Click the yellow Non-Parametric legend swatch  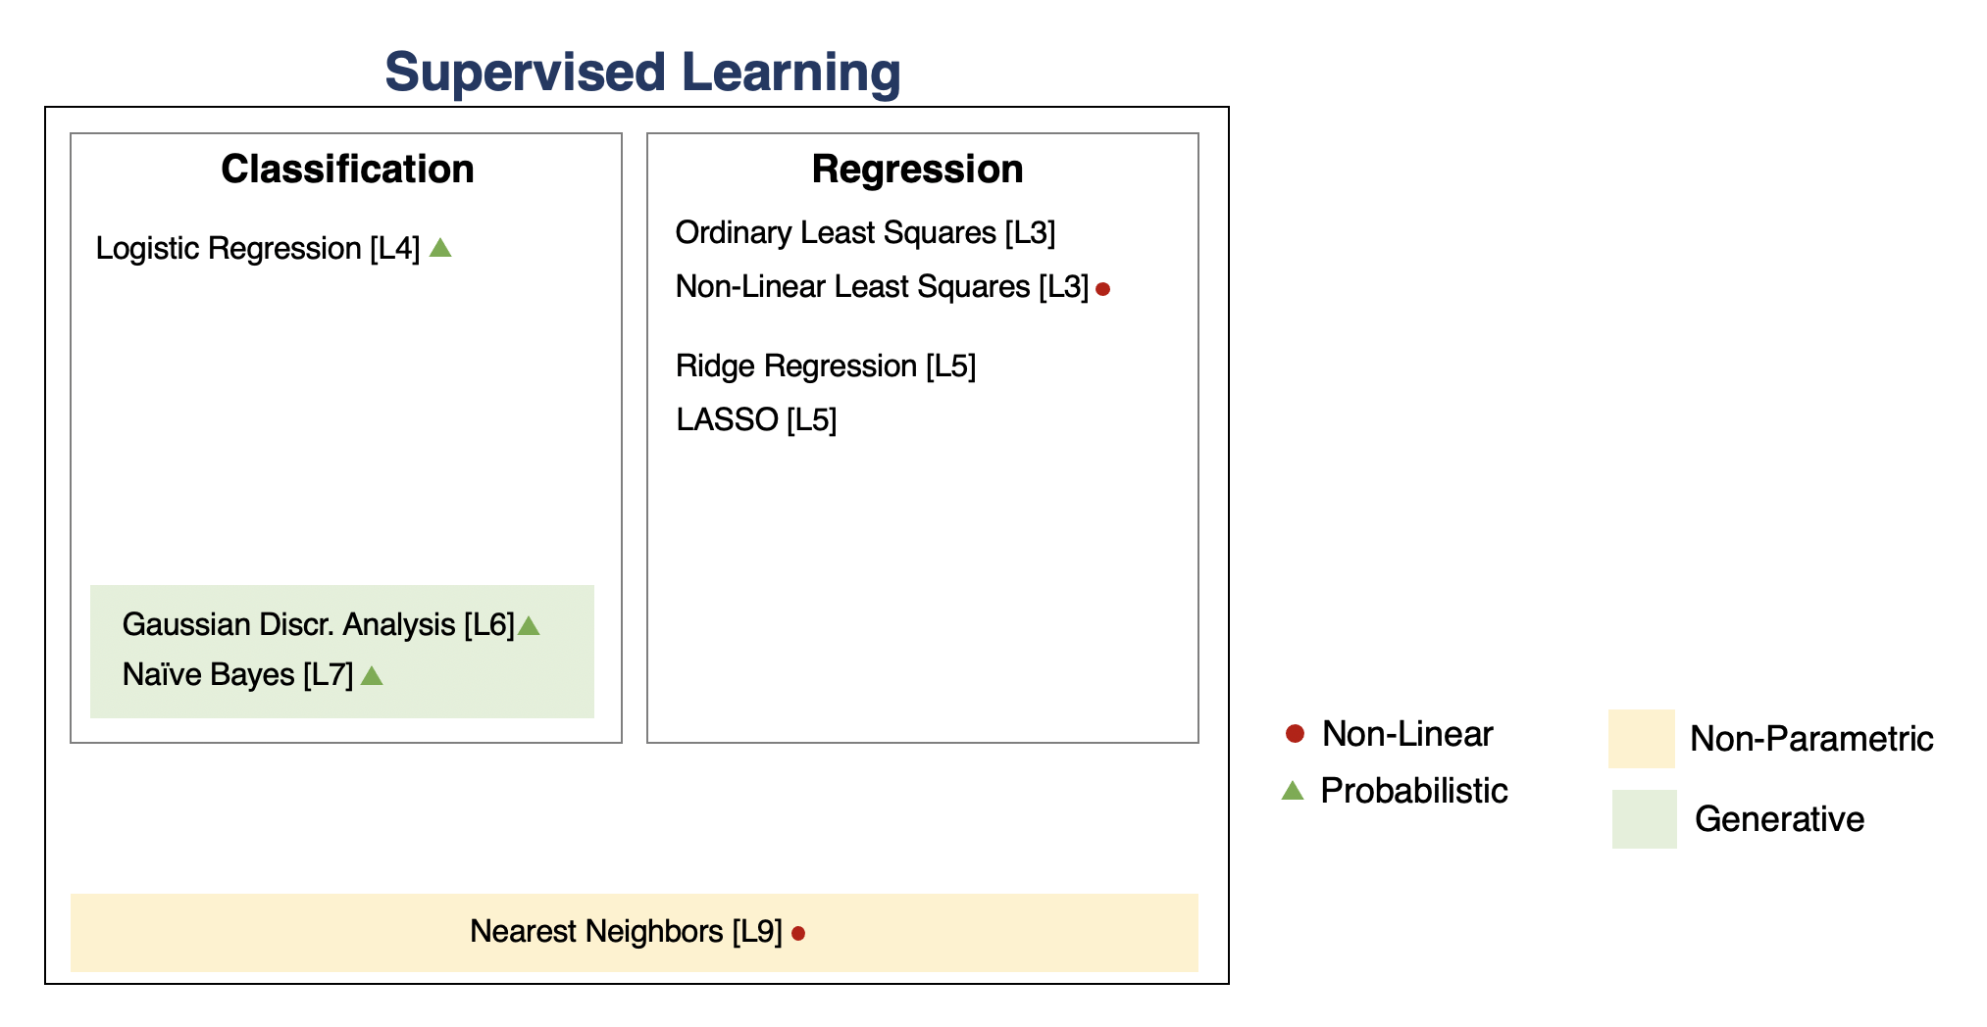point(1641,739)
